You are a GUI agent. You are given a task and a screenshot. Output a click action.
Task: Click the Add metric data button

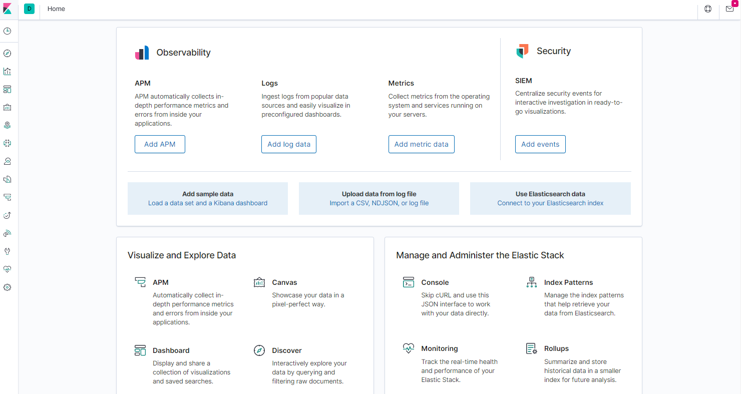coord(421,144)
